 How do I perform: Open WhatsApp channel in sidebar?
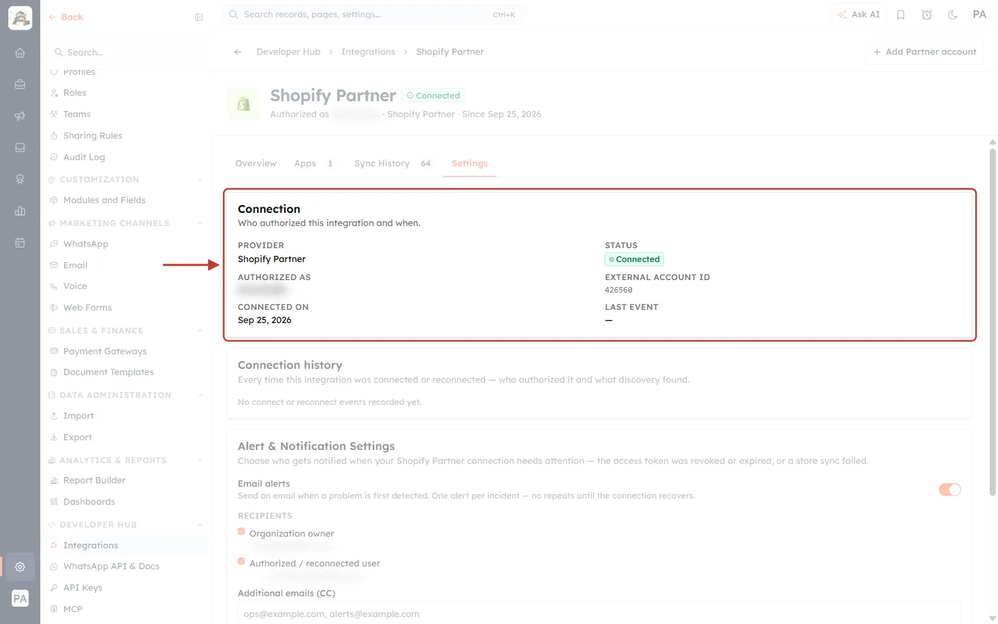[85, 244]
